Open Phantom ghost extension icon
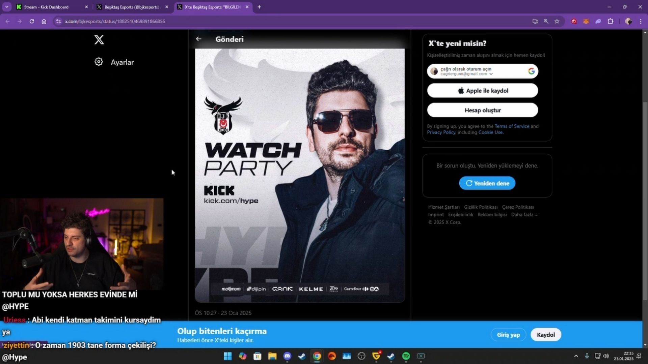This screenshot has height=364, width=648. (598, 21)
